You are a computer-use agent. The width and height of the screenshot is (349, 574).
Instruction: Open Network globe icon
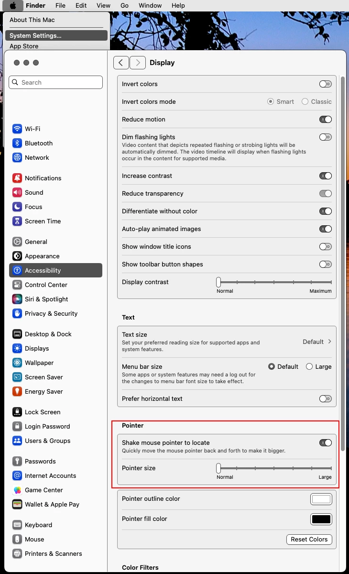(x=17, y=157)
